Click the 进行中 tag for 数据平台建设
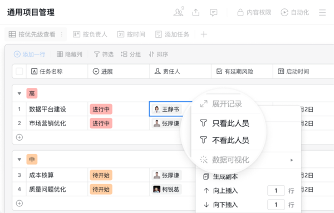This screenshot has width=334, height=213. click(x=101, y=110)
